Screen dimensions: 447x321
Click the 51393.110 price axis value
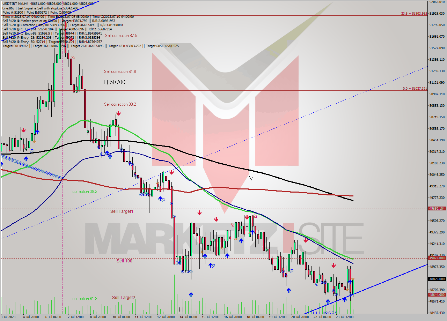pyautogui.click(x=437, y=59)
